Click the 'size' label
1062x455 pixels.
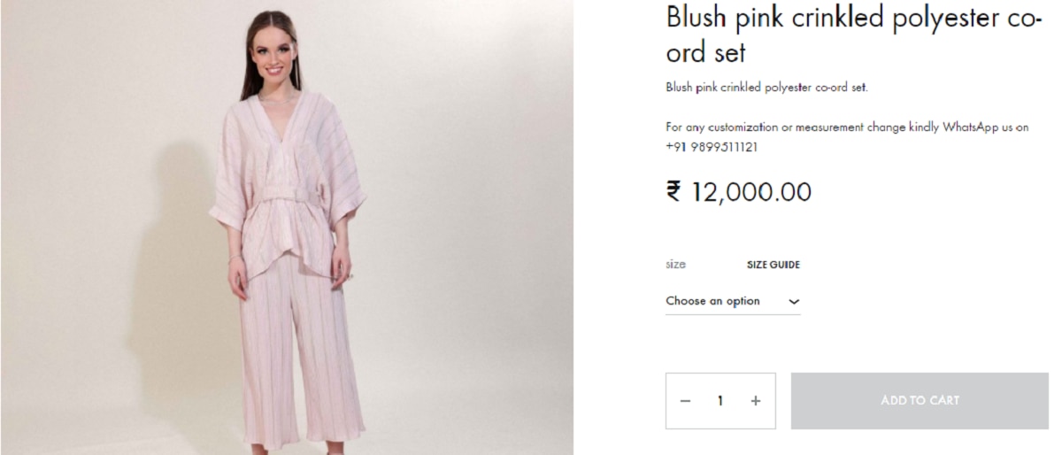pos(675,265)
